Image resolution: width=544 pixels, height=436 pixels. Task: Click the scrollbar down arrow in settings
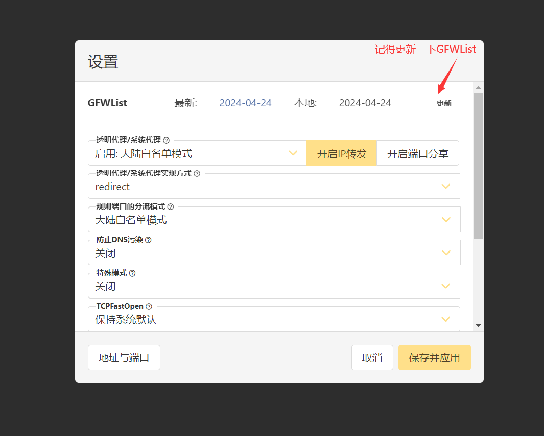coord(478,325)
